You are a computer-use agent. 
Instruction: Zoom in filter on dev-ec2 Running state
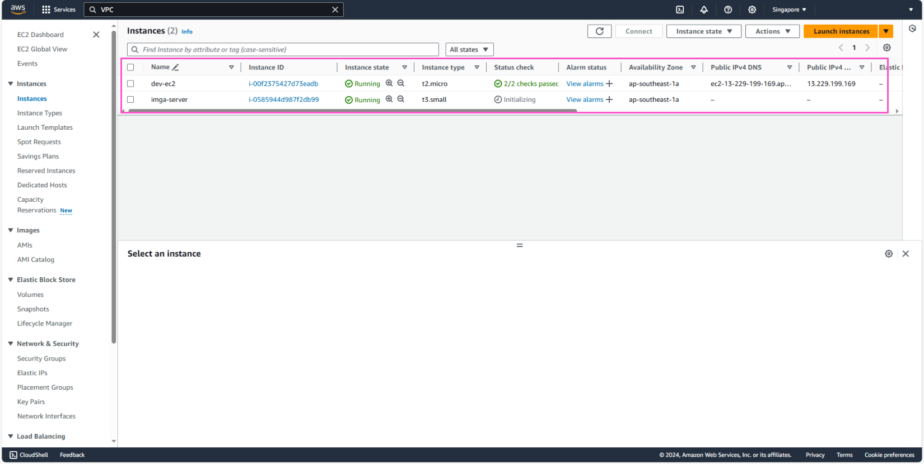[389, 83]
